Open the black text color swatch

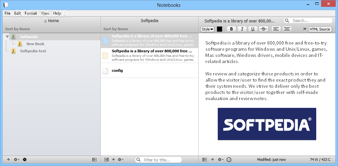point(219,29)
